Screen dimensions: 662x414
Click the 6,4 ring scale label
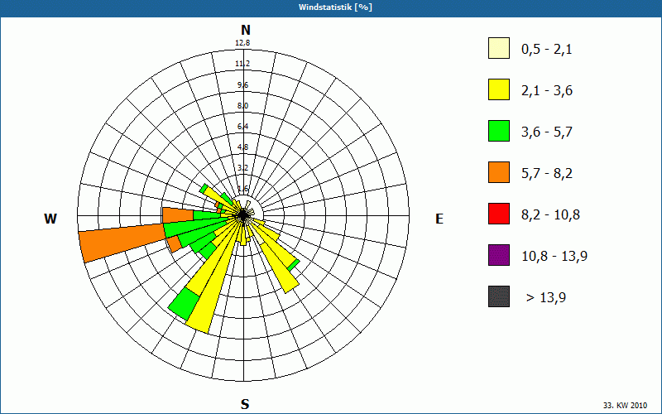pyautogui.click(x=242, y=127)
